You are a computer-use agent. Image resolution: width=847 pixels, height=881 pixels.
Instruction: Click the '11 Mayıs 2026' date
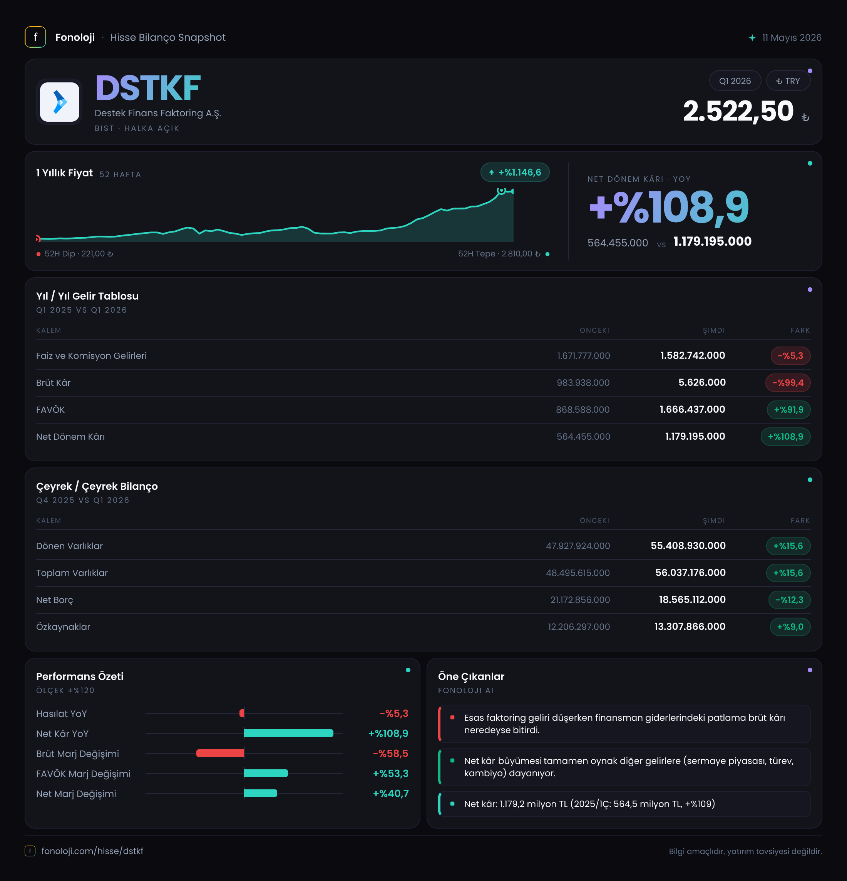792,38
